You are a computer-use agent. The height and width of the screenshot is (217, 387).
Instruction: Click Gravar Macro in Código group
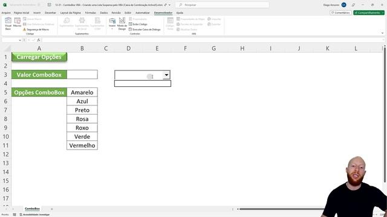32,19
